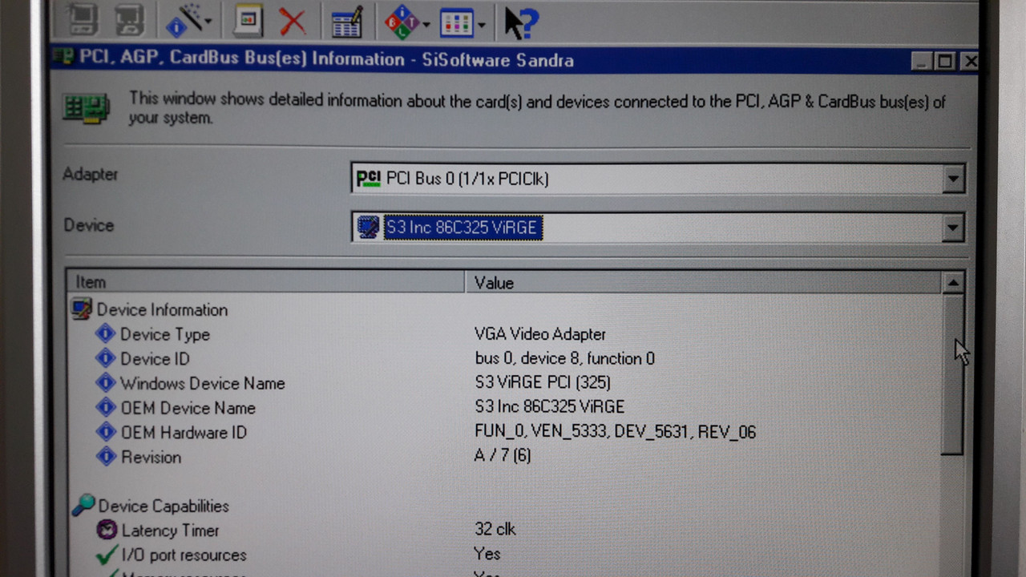Image resolution: width=1026 pixels, height=577 pixels.
Task: Click the module window properties toolbar icon
Action: pyautogui.click(x=248, y=21)
